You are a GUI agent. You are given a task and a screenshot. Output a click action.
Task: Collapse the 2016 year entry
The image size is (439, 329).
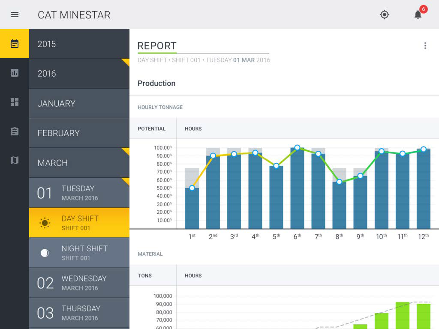(79, 74)
